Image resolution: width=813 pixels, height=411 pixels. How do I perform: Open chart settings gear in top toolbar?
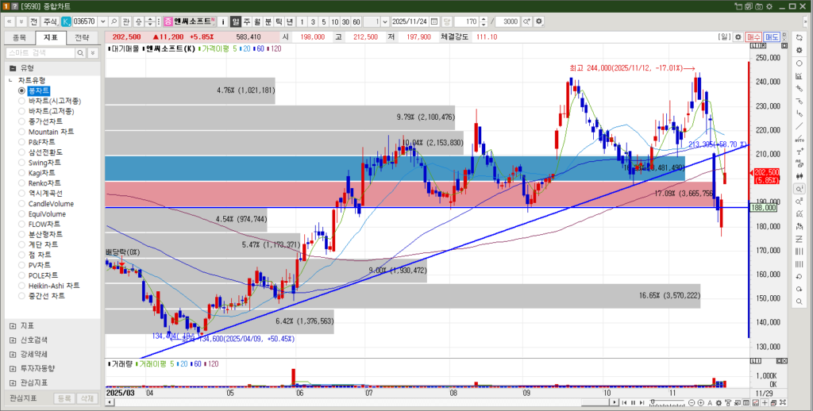point(539,21)
